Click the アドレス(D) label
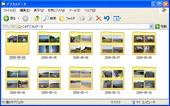Viewport: 170px width, 106px height. pos(9,26)
